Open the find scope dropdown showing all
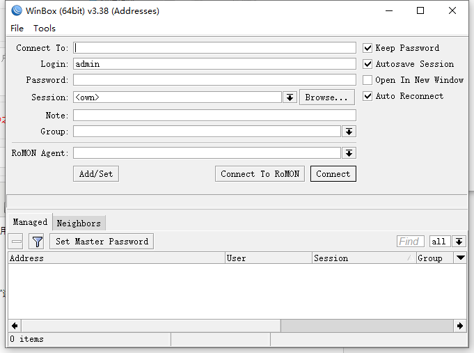The image size is (474, 353). [x=459, y=242]
